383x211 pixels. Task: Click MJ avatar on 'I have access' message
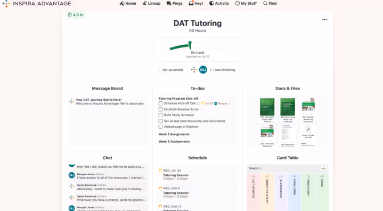71,175
